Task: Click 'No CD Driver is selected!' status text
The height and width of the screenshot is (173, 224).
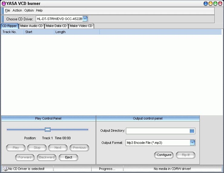Action: [26, 169]
